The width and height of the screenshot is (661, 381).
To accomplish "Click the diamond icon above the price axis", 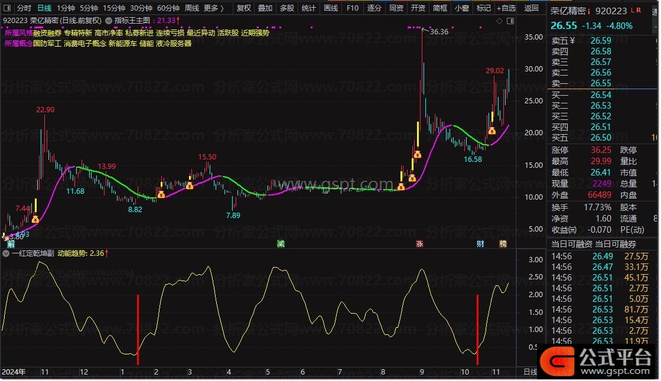I will click(500, 21).
